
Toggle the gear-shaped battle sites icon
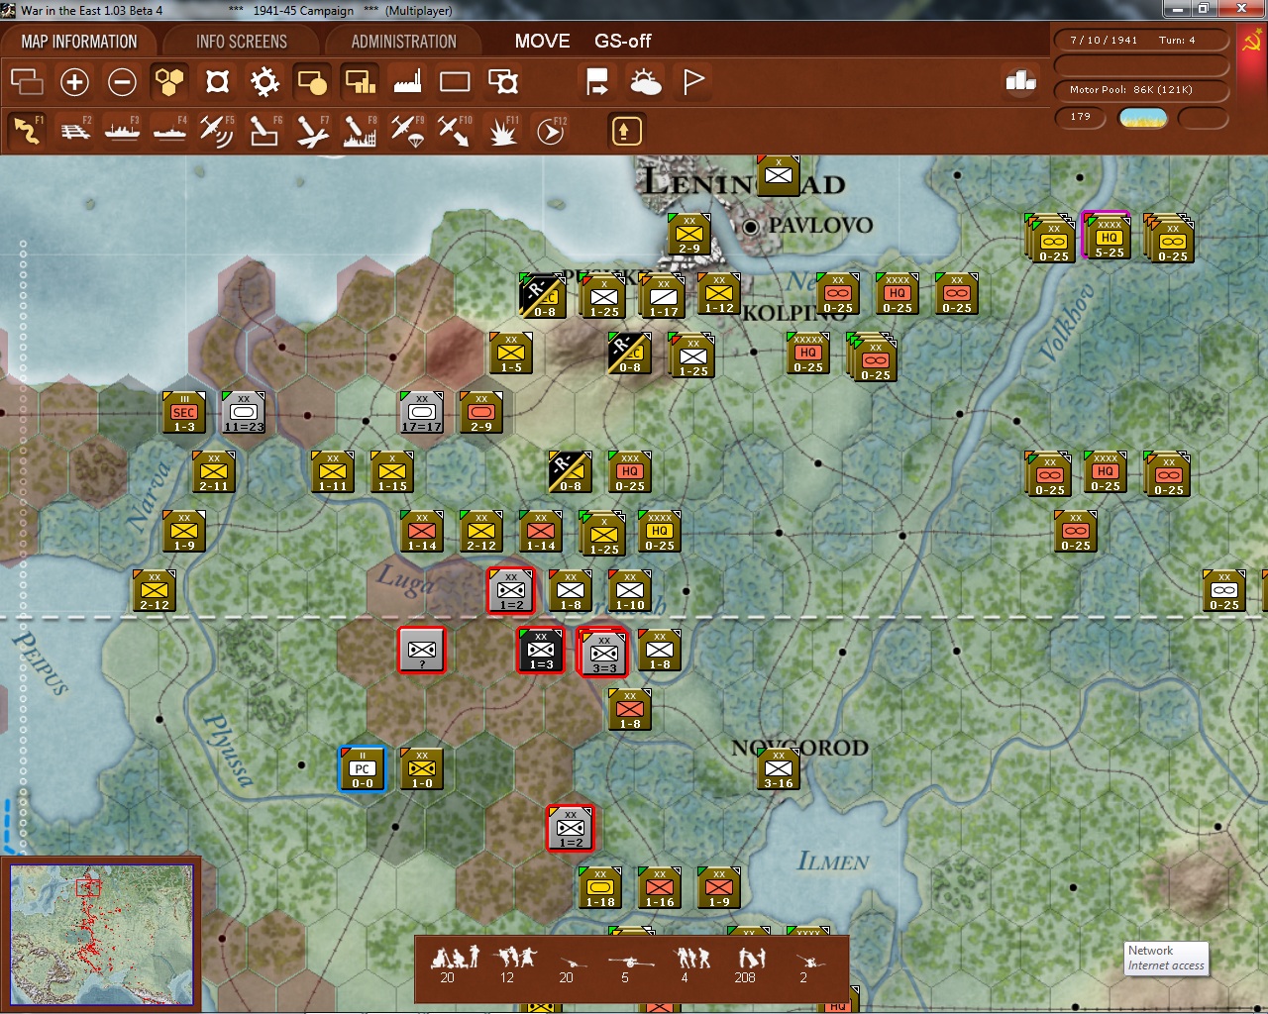(x=264, y=81)
